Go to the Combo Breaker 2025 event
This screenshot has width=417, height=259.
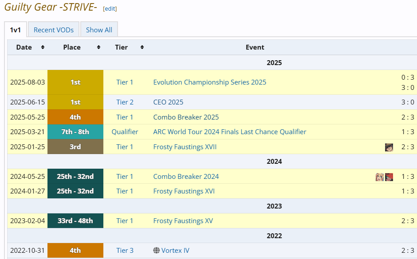point(186,117)
